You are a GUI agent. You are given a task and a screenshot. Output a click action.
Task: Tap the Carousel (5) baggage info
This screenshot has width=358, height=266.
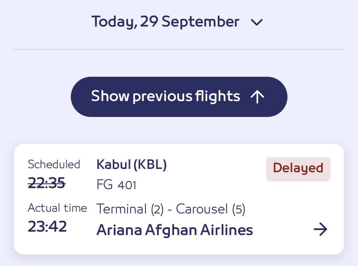(211, 209)
